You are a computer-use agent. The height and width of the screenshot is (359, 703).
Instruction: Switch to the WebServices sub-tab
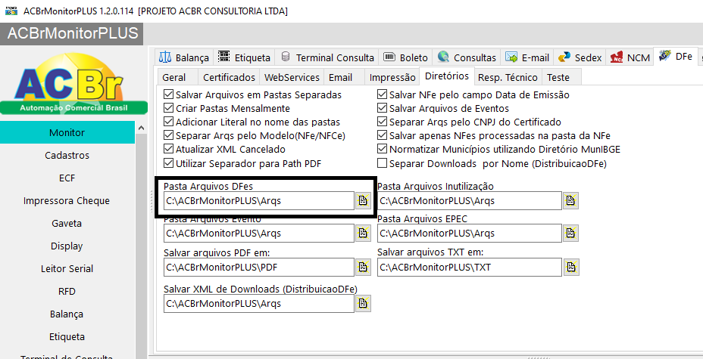click(292, 77)
